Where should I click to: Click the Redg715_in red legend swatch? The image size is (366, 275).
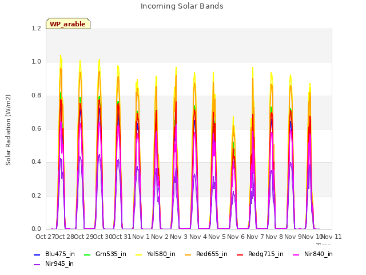(240, 254)
